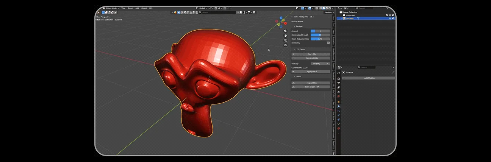
Task: Switch perspective/orthographic grid gizmo icon
Action: (x=285, y=45)
